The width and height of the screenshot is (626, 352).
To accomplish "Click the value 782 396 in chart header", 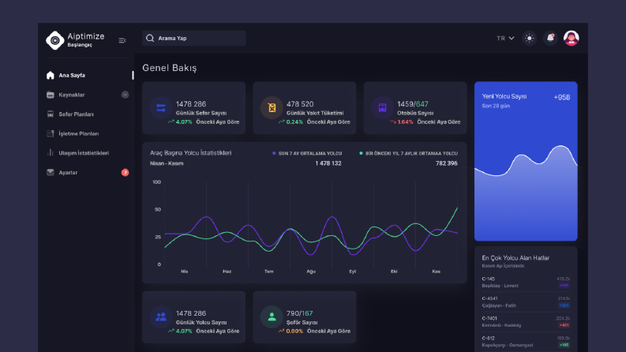I will (x=446, y=163).
